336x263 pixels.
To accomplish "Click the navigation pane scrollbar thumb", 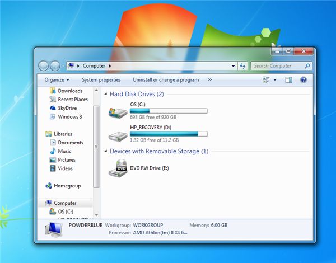I will tap(96, 147).
